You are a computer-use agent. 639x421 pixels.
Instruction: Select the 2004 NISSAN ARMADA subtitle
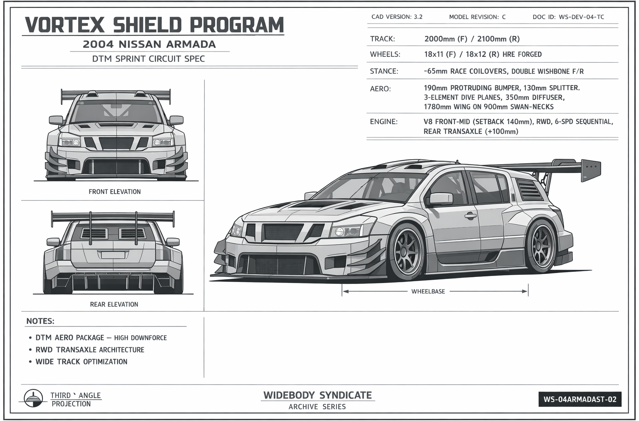(x=149, y=44)
